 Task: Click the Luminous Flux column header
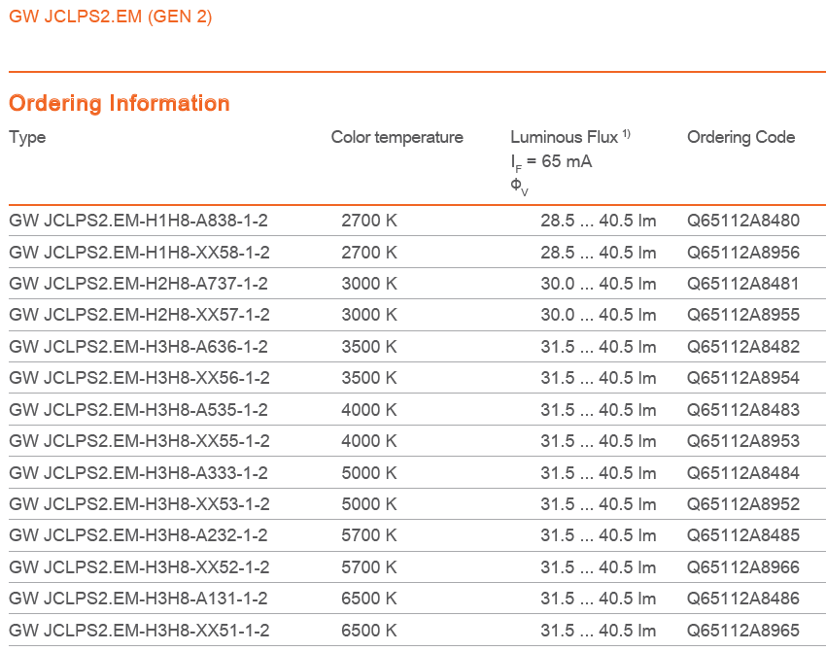pos(570,137)
